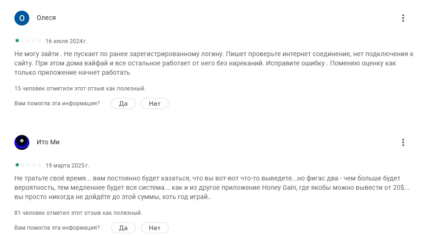Open three-dot menu on Ито Ми's review
432x238 pixels.
tap(403, 142)
